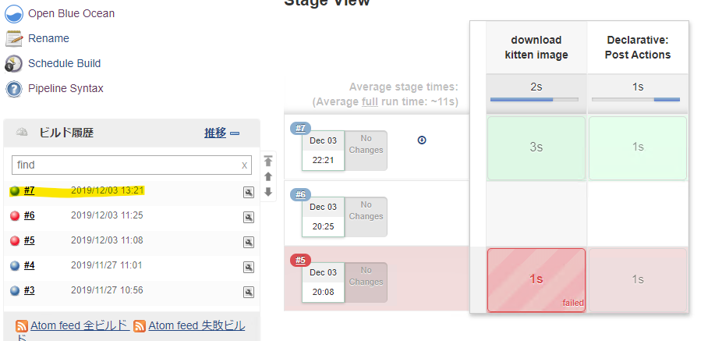Type in the build find field
Screen dimensions: 715x341
click(125, 165)
